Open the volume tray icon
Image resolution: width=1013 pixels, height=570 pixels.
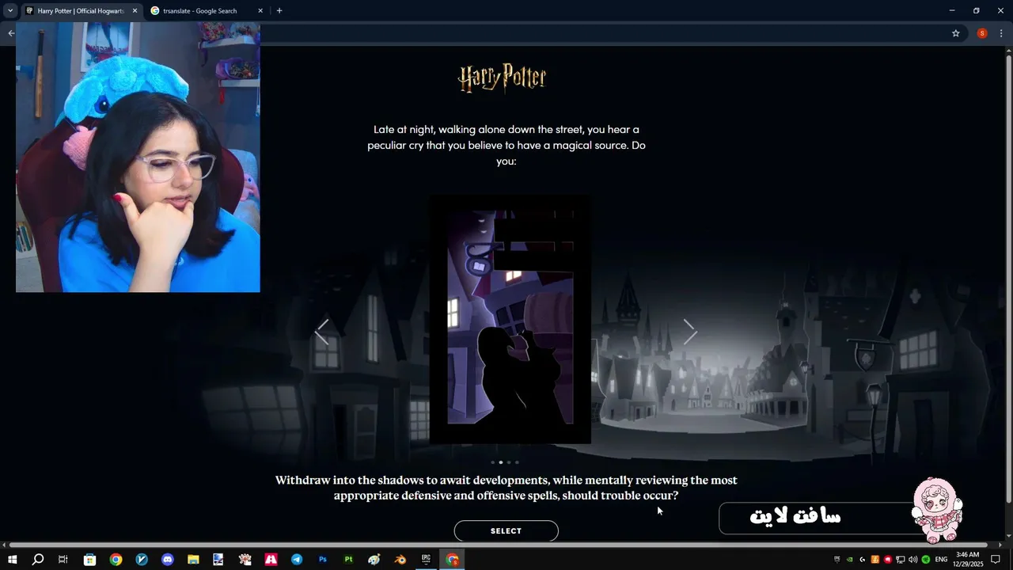(x=913, y=560)
